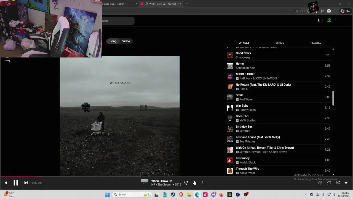Close the youtube music Search browser tab
The width and height of the screenshot is (353, 199).
coord(136,4)
